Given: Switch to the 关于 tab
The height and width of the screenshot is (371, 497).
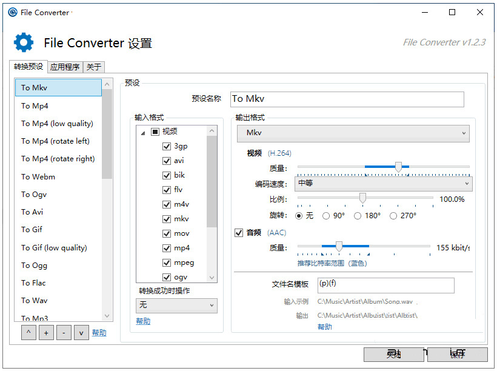Looking at the screenshot, I should 93,67.
